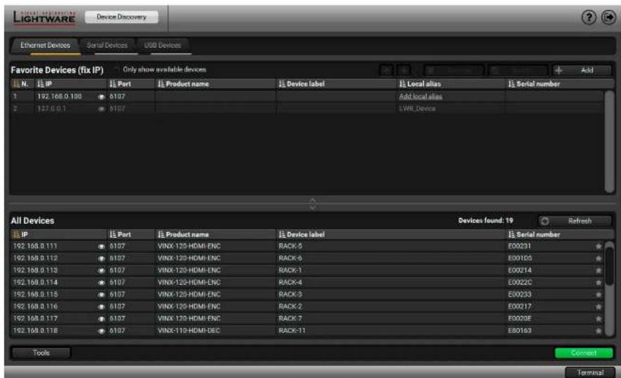Viewport: 621px width, 378px height.
Task: Click the star icon for serial E00217
Action: 598,307
